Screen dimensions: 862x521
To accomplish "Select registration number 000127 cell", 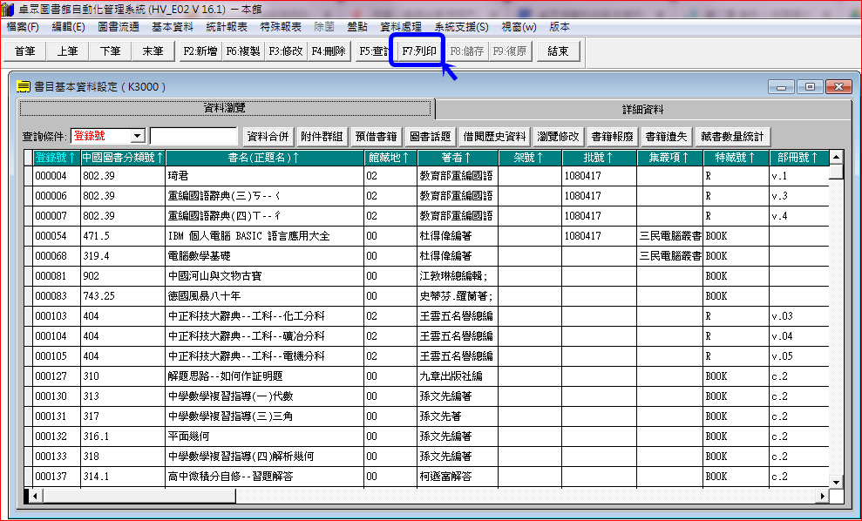I will pos(57,376).
